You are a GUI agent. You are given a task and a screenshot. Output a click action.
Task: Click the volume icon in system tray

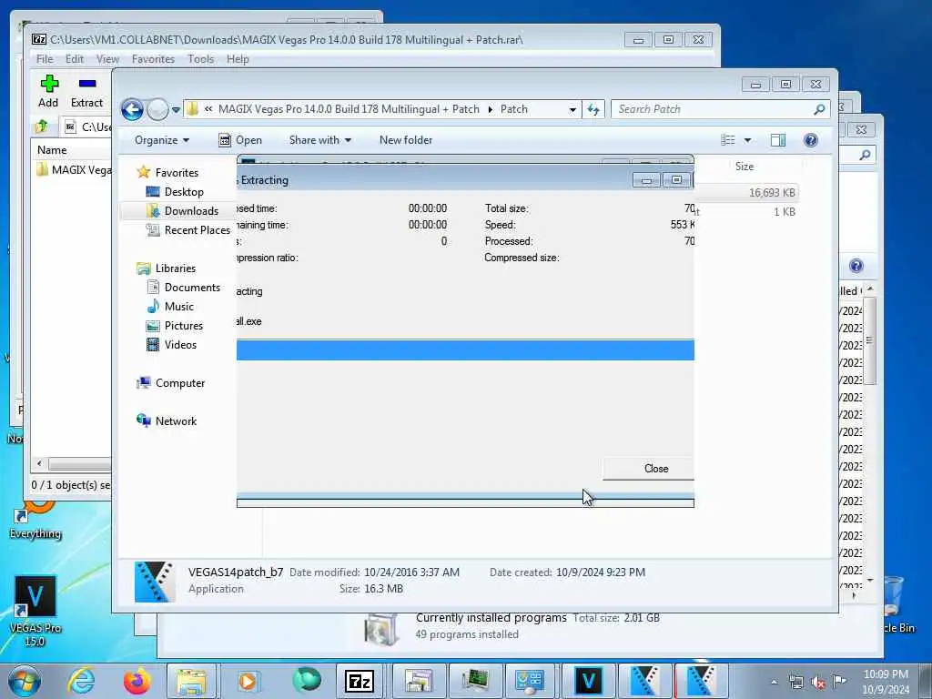coord(818,683)
